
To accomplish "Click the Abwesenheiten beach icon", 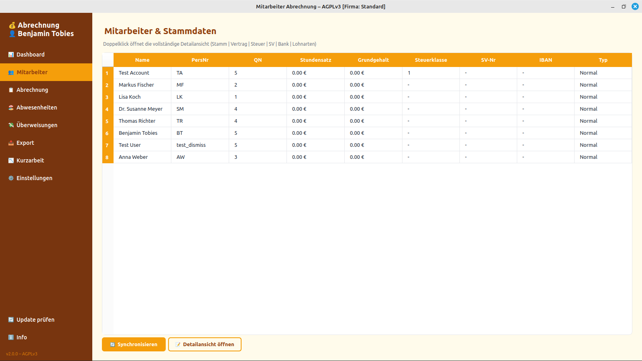I will point(11,107).
